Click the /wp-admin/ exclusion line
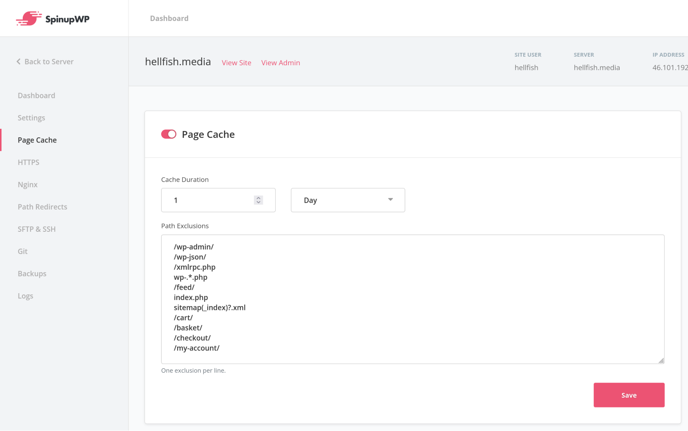This screenshot has height=431, width=688. 193,247
